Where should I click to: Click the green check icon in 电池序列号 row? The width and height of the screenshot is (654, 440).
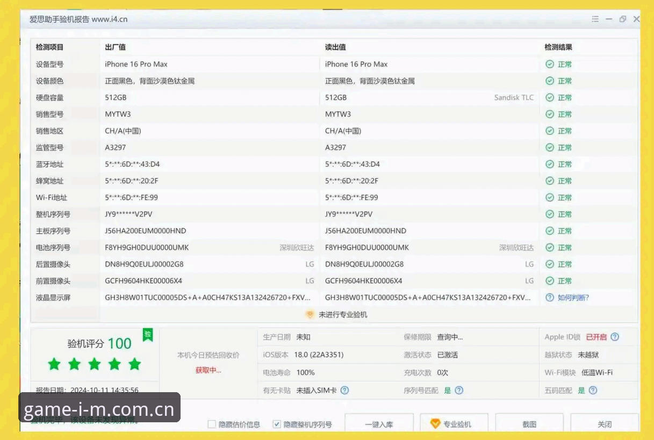pyautogui.click(x=550, y=247)
